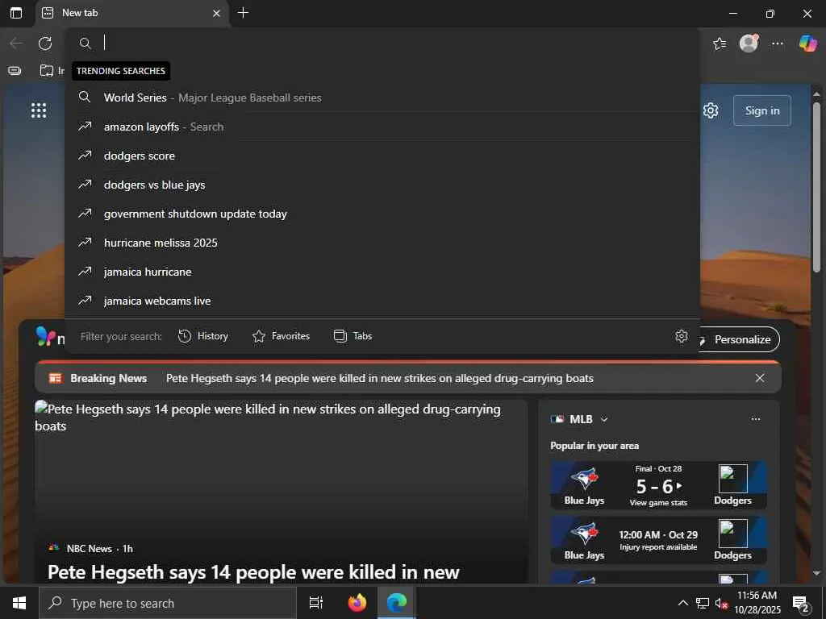Open the apps grid launcher

tap(39, 110)
